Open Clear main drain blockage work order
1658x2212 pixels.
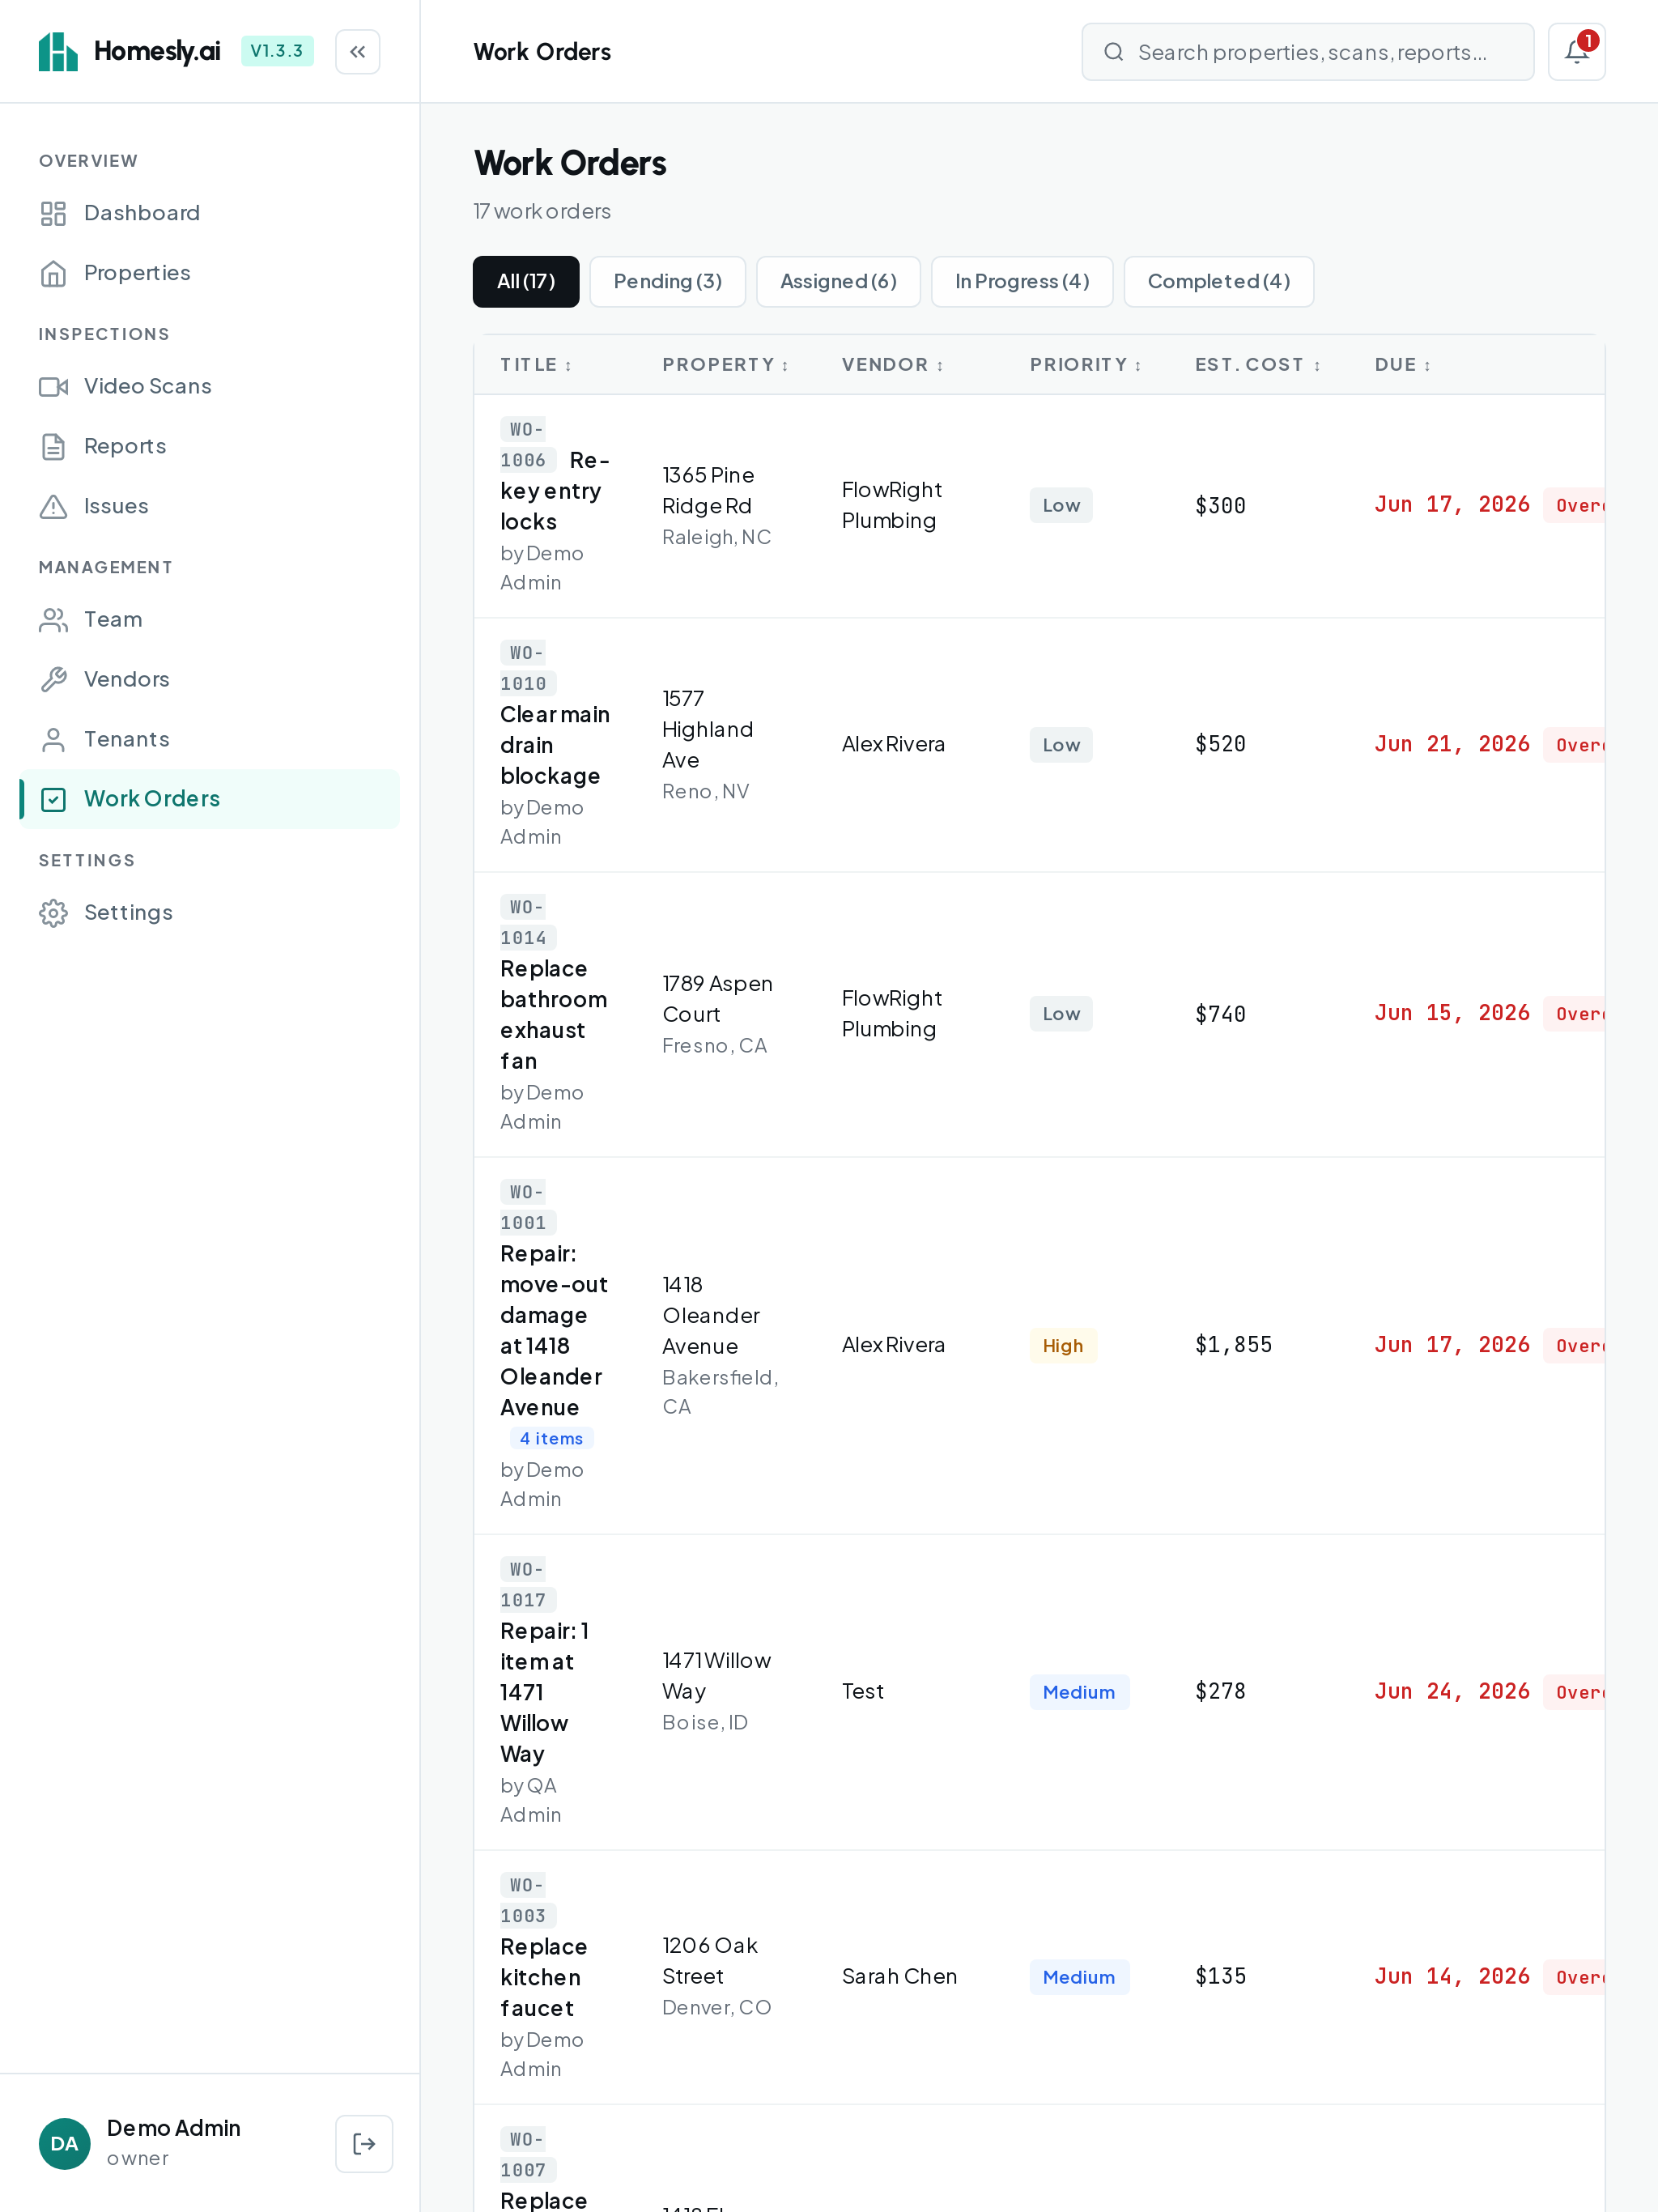tap(555, 745)
